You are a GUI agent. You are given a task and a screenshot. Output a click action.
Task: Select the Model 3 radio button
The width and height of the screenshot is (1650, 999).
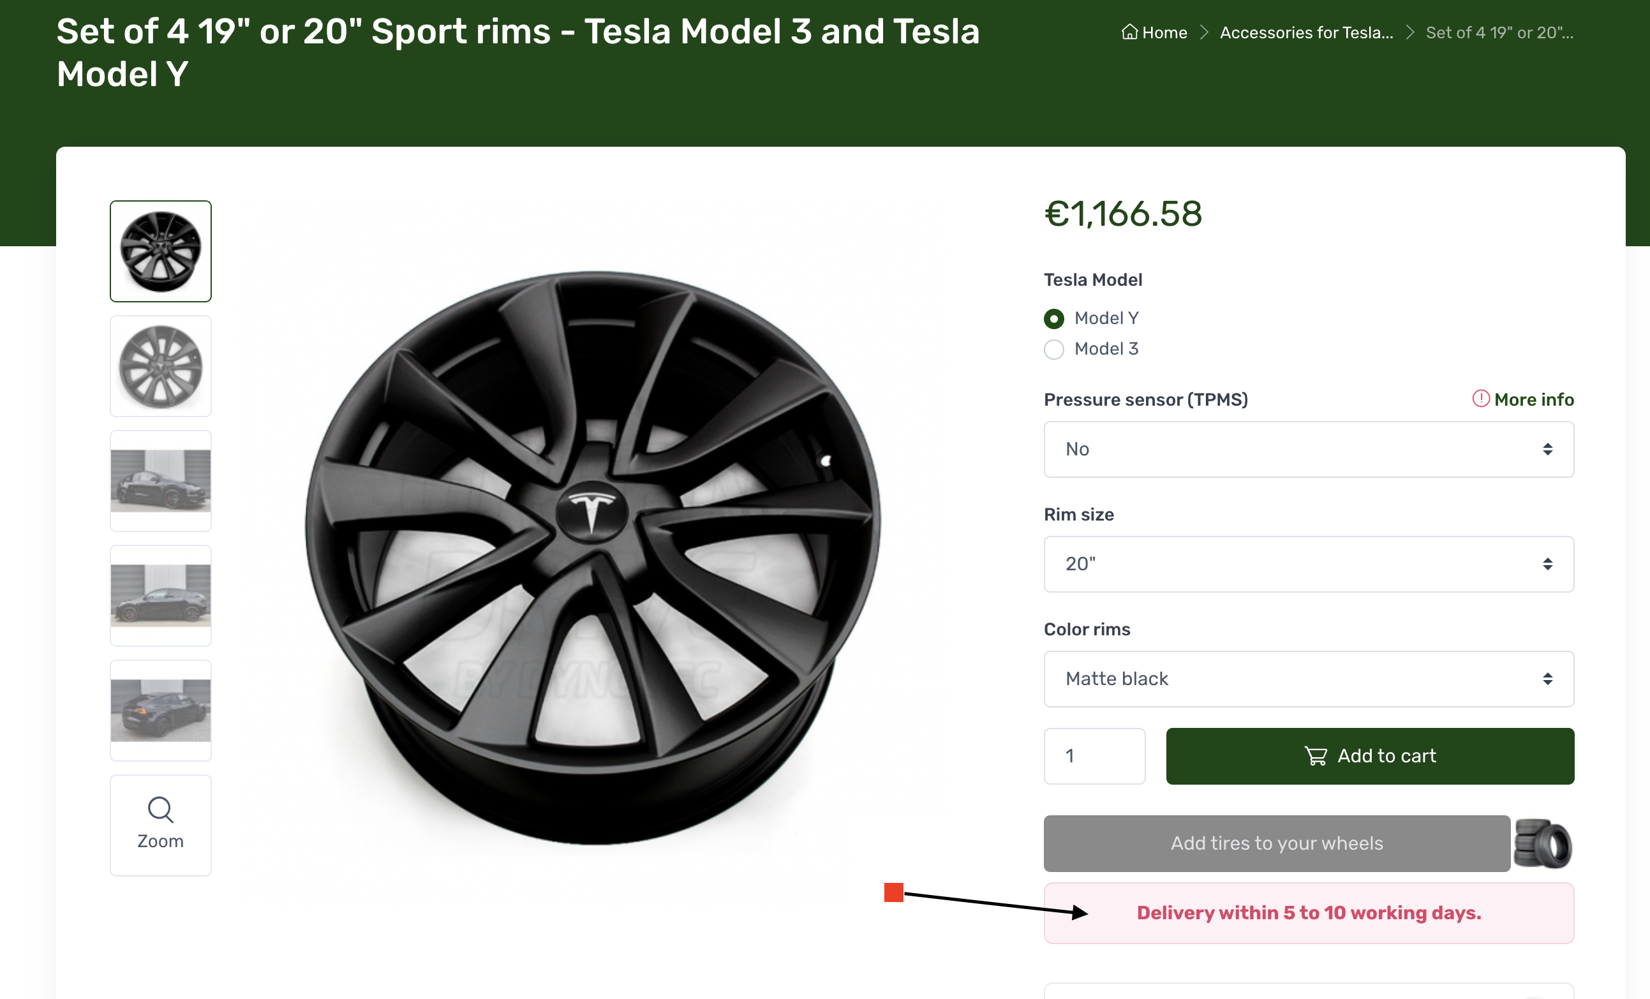[x=1054, y=350]
